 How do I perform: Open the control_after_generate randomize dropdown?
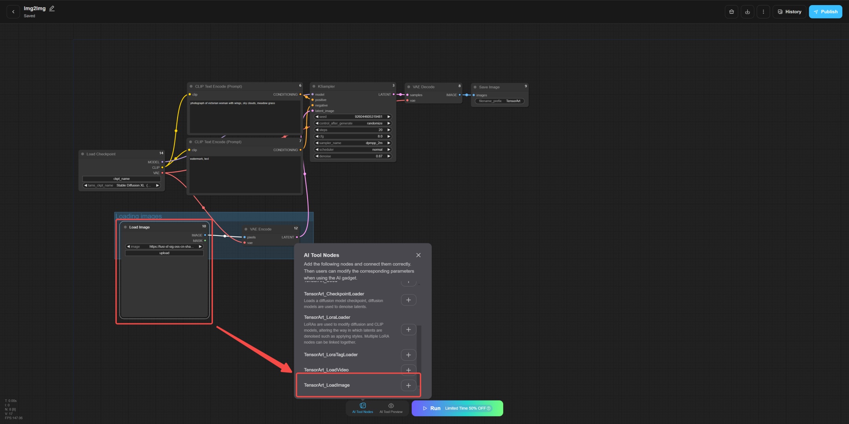tap(352, 123)
